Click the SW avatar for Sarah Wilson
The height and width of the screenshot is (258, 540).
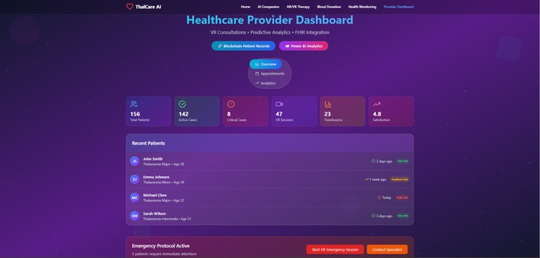(x=135, y=216)
